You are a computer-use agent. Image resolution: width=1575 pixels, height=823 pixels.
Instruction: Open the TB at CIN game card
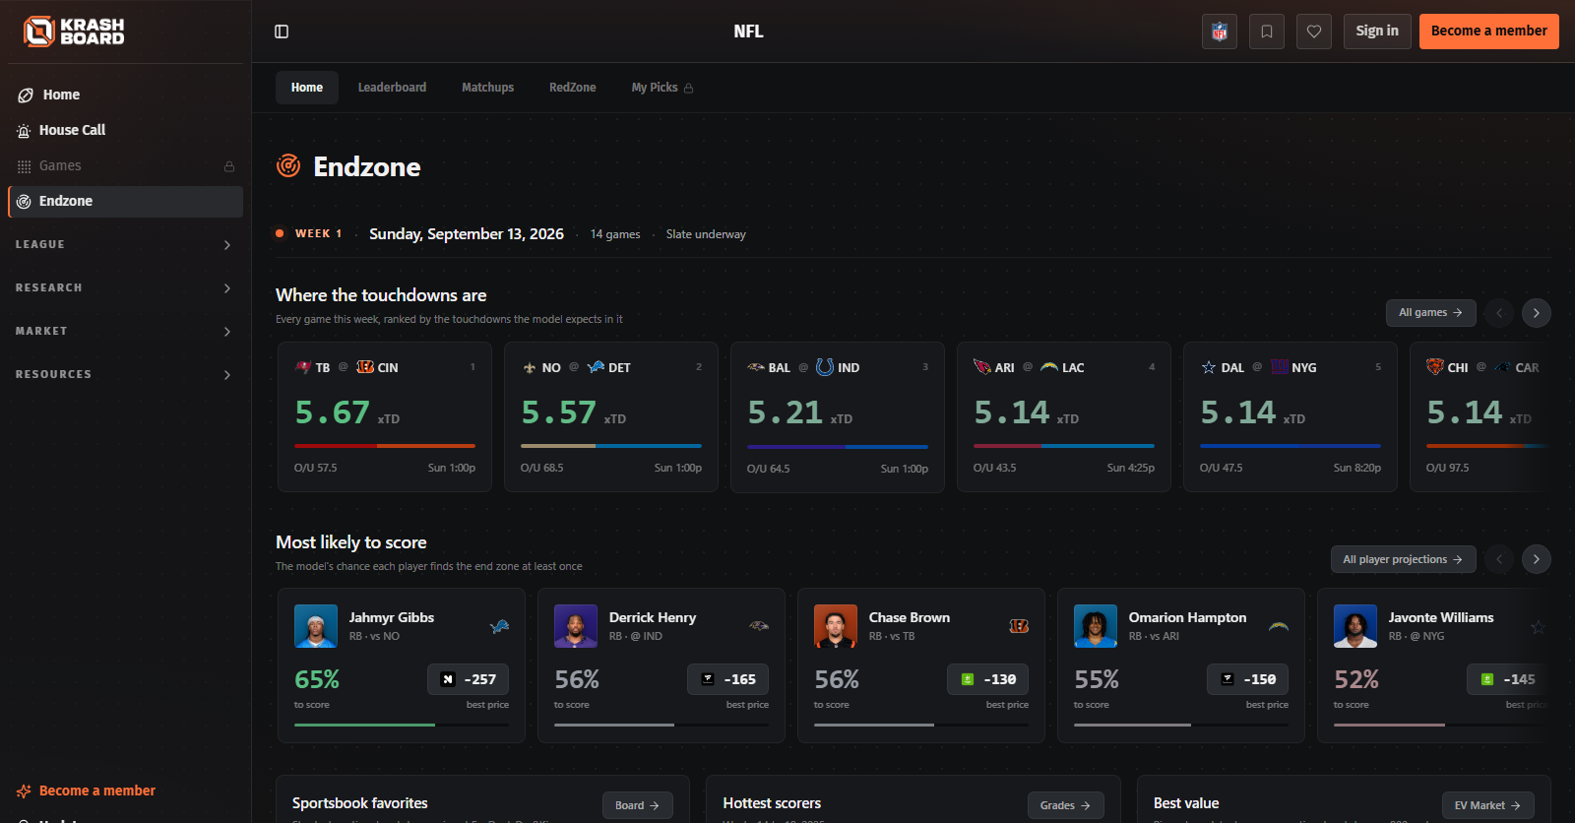[385, 416]
